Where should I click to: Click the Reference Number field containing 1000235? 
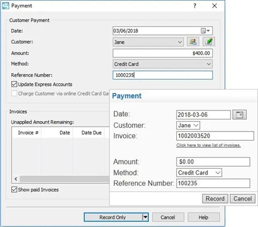point(163,75)
